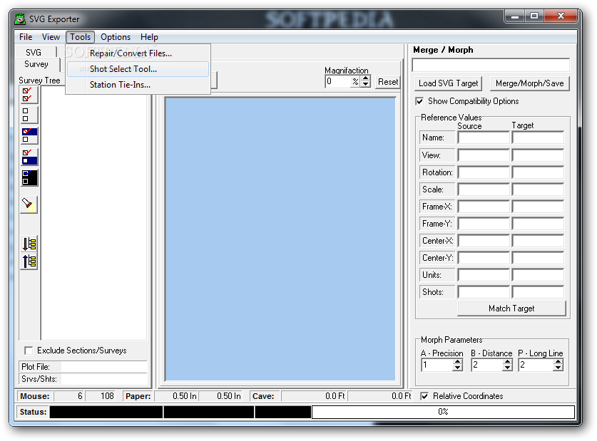Click Source View reference field
597x441 pixels.
tap(484, 155)
